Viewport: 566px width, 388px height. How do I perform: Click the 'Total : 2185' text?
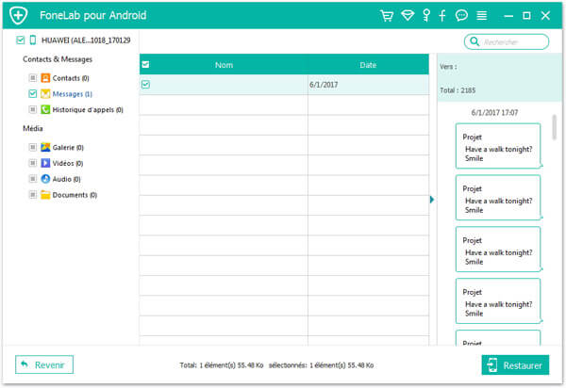click(x=458, y=90)
